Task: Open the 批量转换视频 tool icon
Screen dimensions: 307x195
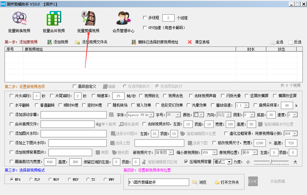Action: pyautogui.click(x=19, y=18)
